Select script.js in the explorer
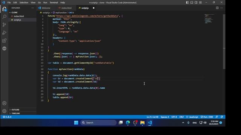This screenshot has width=241, height=135. [x=17, y=20]
